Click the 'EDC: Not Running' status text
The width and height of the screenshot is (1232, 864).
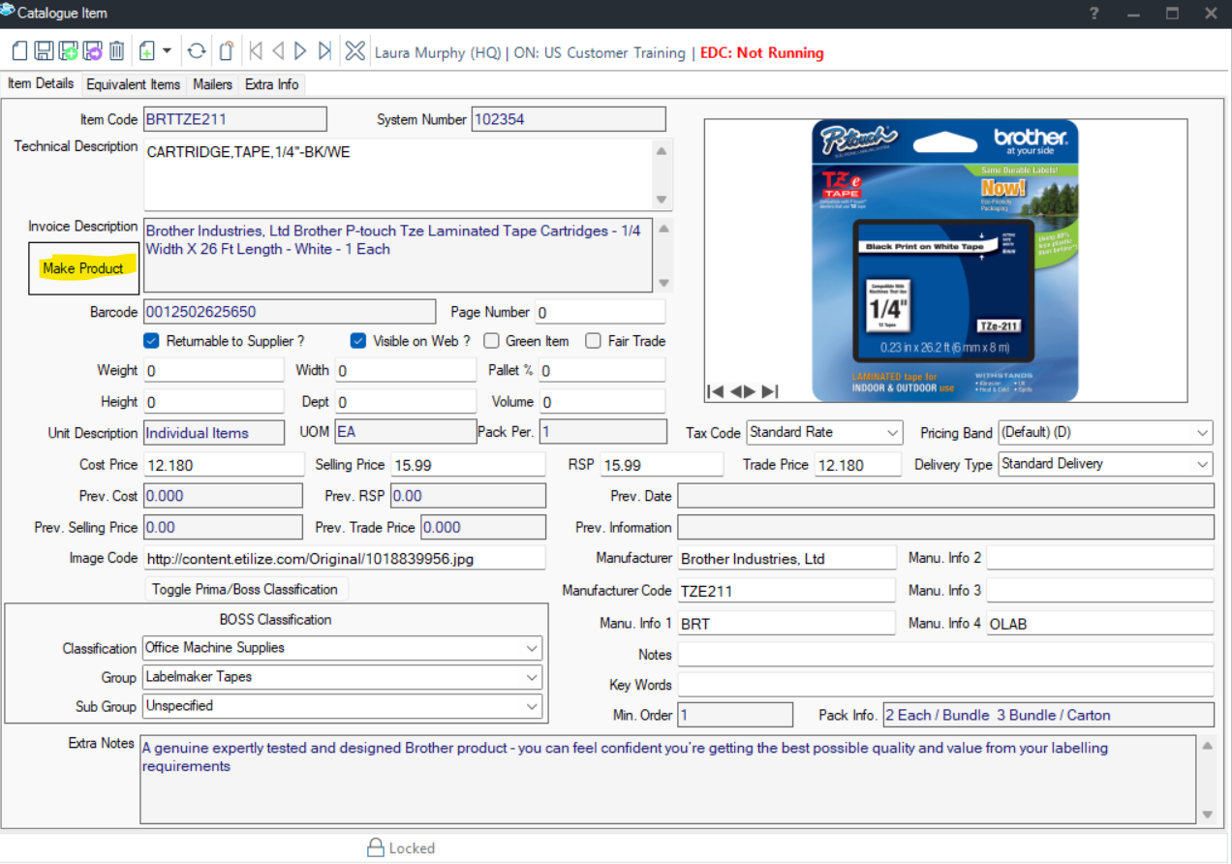(x=762, y=52)
